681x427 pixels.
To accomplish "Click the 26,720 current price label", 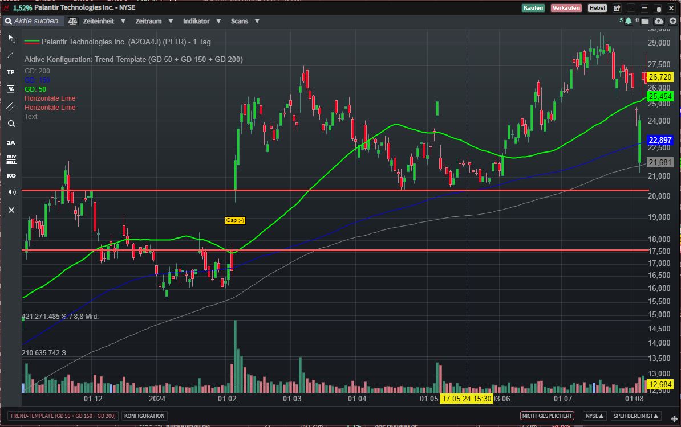I will click(x=660, y=77).
